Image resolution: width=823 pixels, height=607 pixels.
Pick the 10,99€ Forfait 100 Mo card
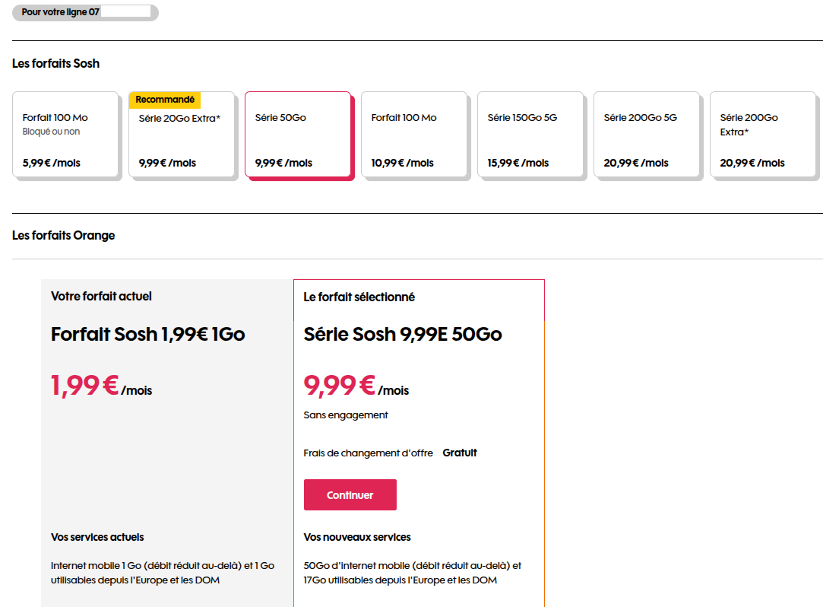[414, 135]
